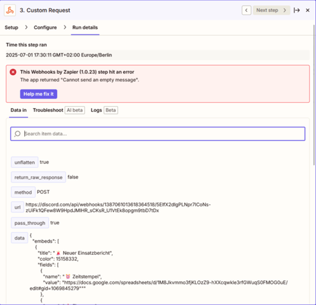The width and height of the screenshot is (316, 305).
Task: Click the chevron between Configure and Run details
Action: point(65,27)
